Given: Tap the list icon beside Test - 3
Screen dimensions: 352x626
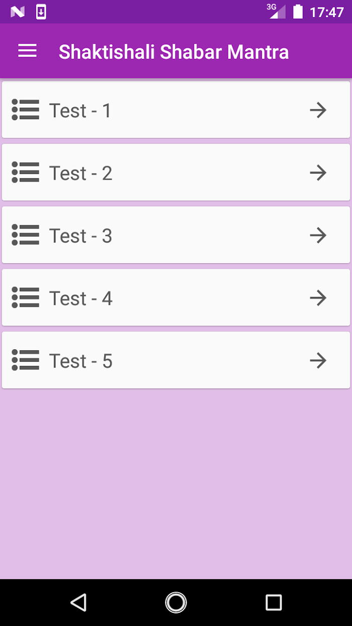Looking at the screenshot, I should (26, 235).
